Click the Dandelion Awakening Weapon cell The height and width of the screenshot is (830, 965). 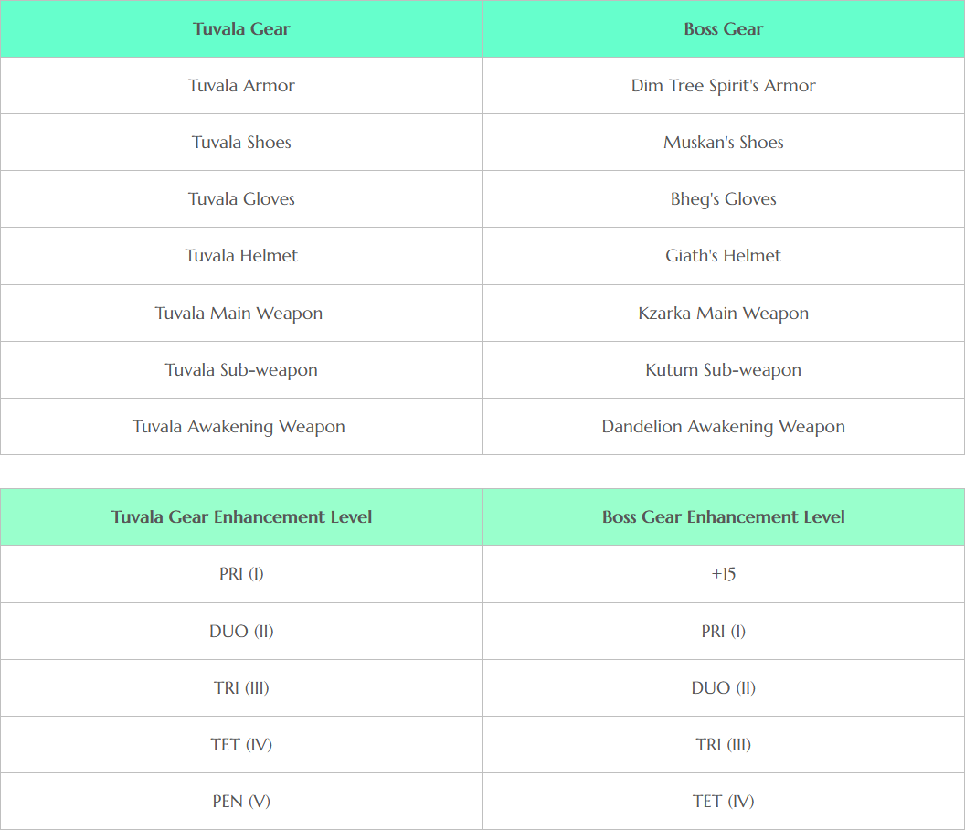click(x=723, y=427)
